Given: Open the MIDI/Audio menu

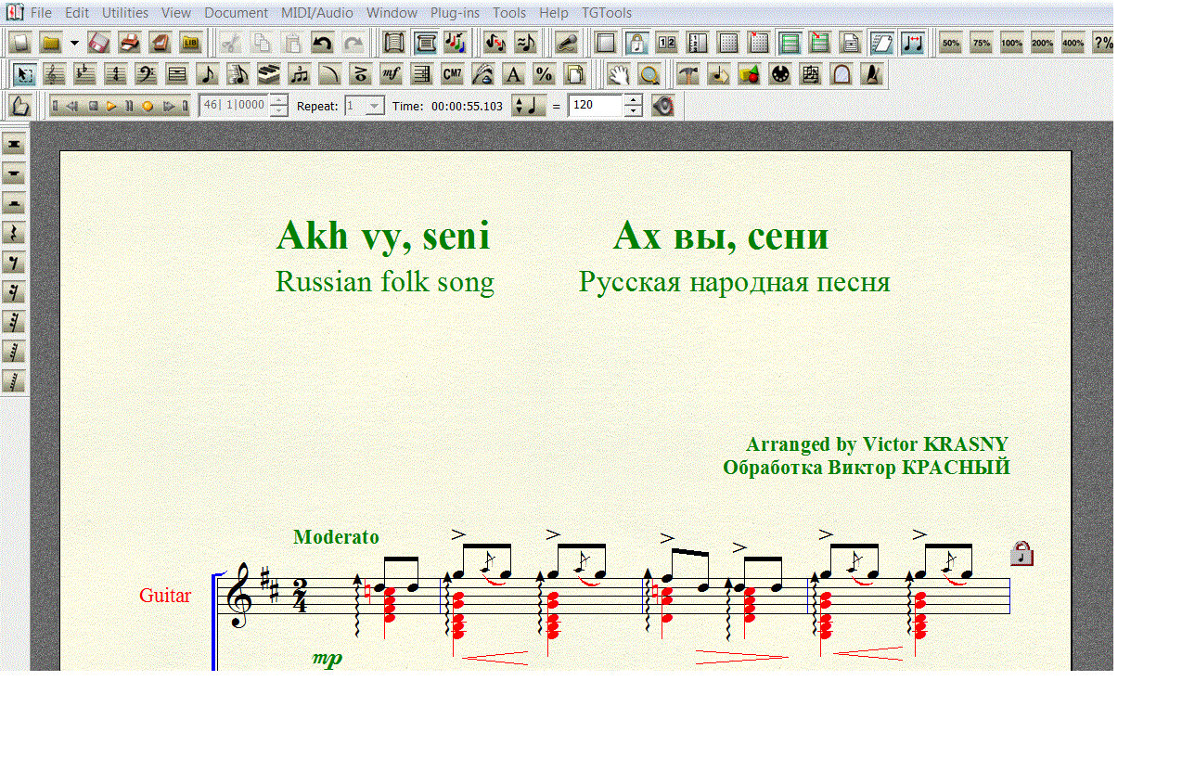Looking at the screenshot, I should (x=316, y=13).
